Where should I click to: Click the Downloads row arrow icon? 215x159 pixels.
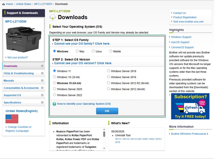click(x=42, y=66)
